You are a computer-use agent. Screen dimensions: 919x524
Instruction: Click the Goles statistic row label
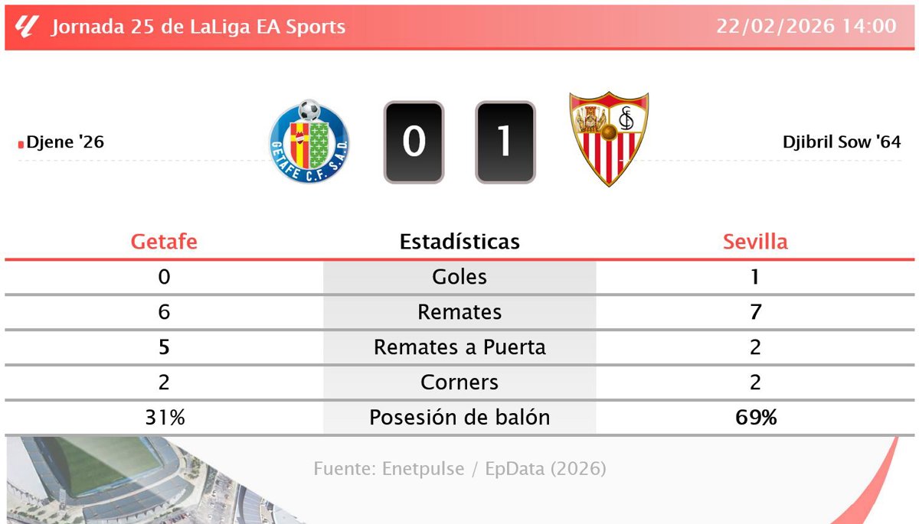click(459, 277)
